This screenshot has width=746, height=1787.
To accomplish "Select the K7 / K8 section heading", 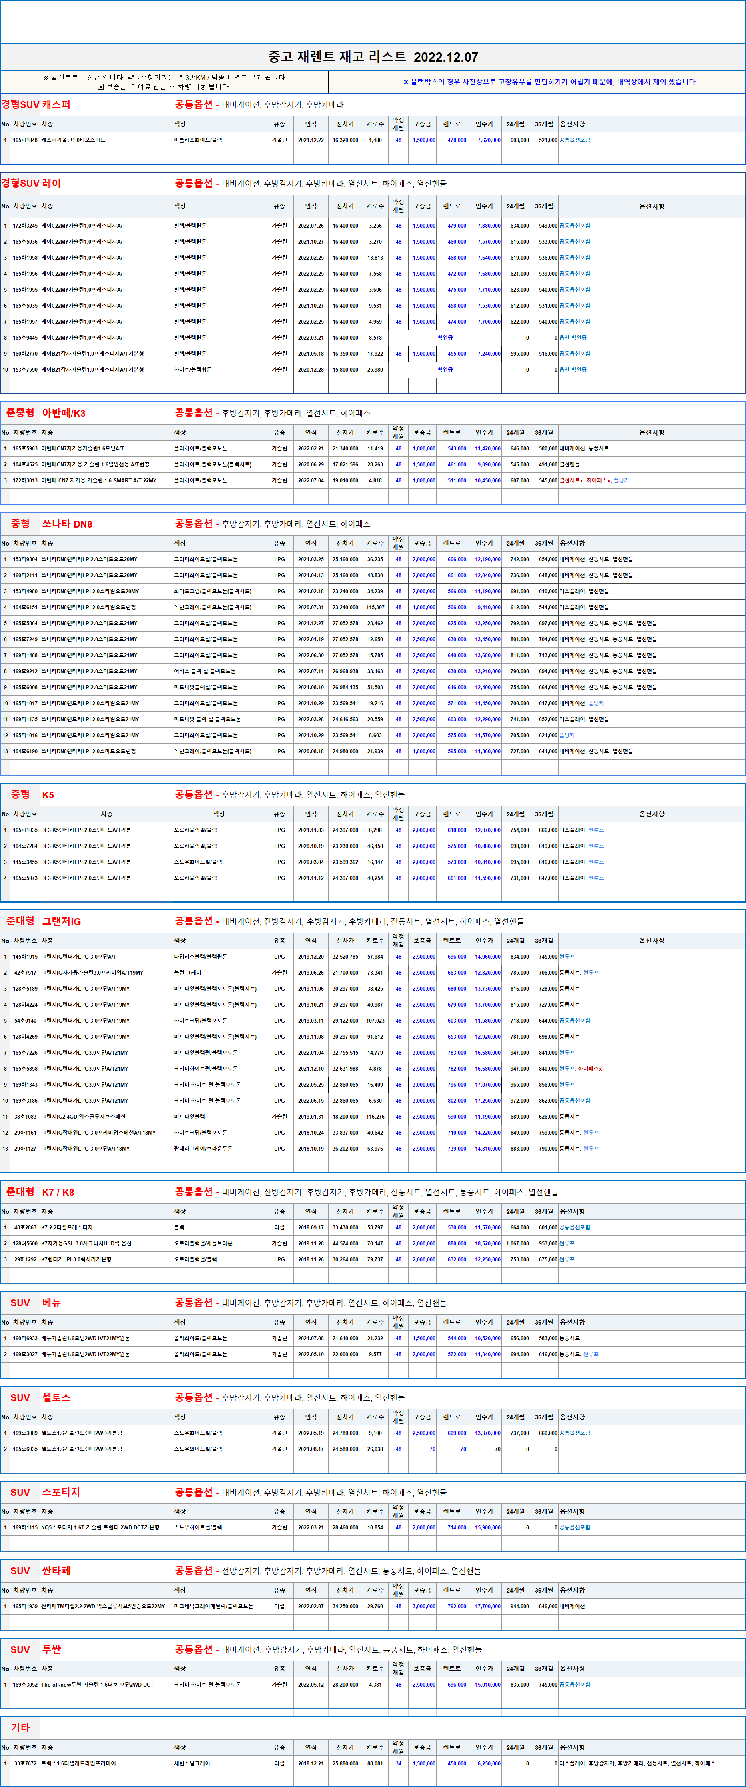I will coord(58,1193).
